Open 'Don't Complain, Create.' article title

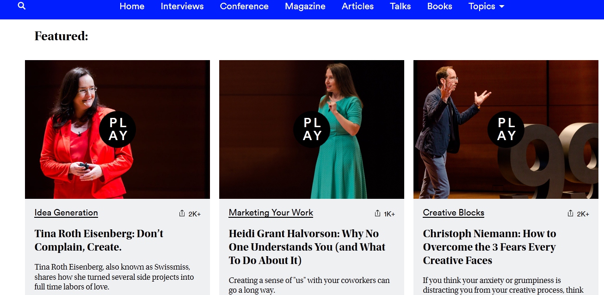(99, 240)
